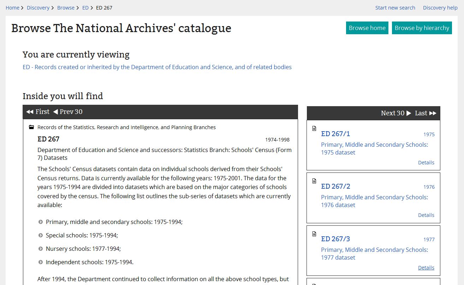Open the ED 267/1 reference link

pyautogui.click(x=335, y=134)
